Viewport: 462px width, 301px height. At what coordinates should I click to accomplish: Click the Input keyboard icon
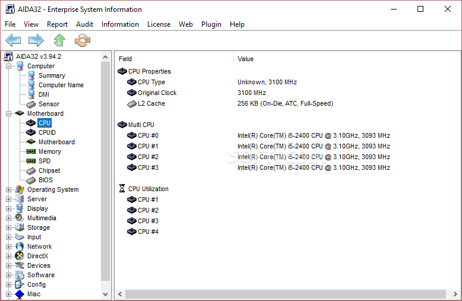point(20,237)
